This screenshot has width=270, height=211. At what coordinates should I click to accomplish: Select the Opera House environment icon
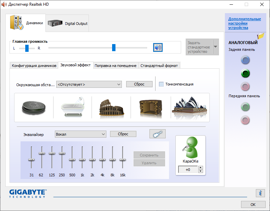(190, 108)
